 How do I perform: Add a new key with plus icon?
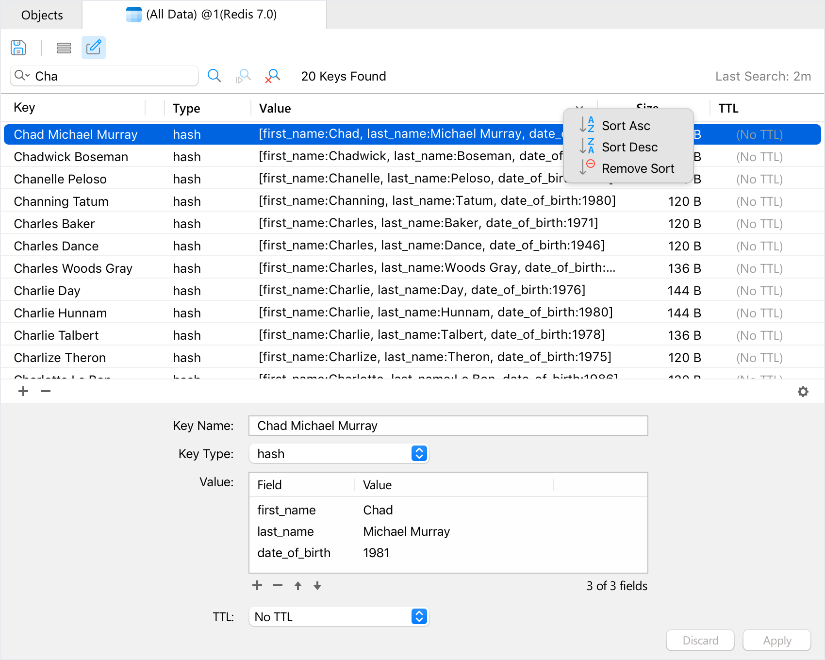(x=23, y=391)
